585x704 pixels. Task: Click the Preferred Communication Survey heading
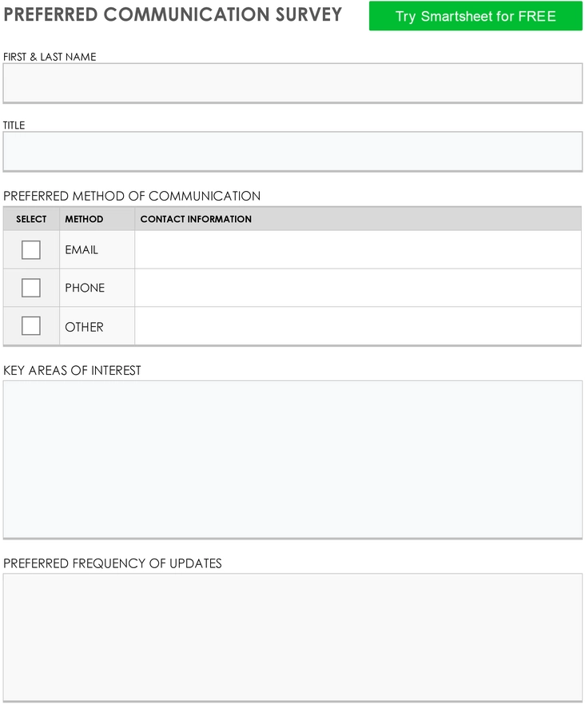173,14
